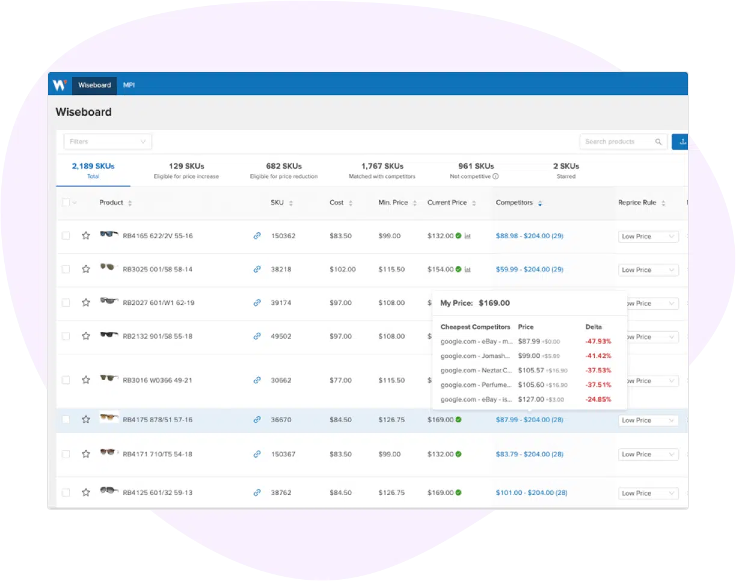Viewport: 736px width, 581px height.
Task: Open price chart icon for RB4165 row
Action: [x=468, y=236]
